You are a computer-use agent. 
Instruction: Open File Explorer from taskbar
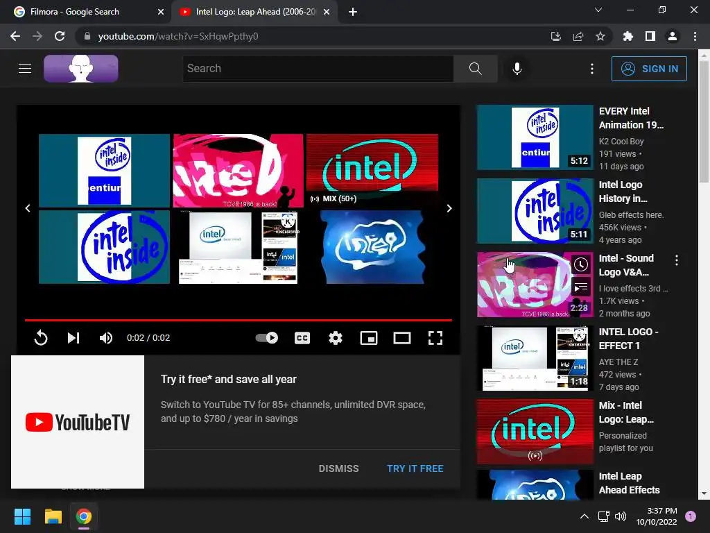click(x=53, y=516)
